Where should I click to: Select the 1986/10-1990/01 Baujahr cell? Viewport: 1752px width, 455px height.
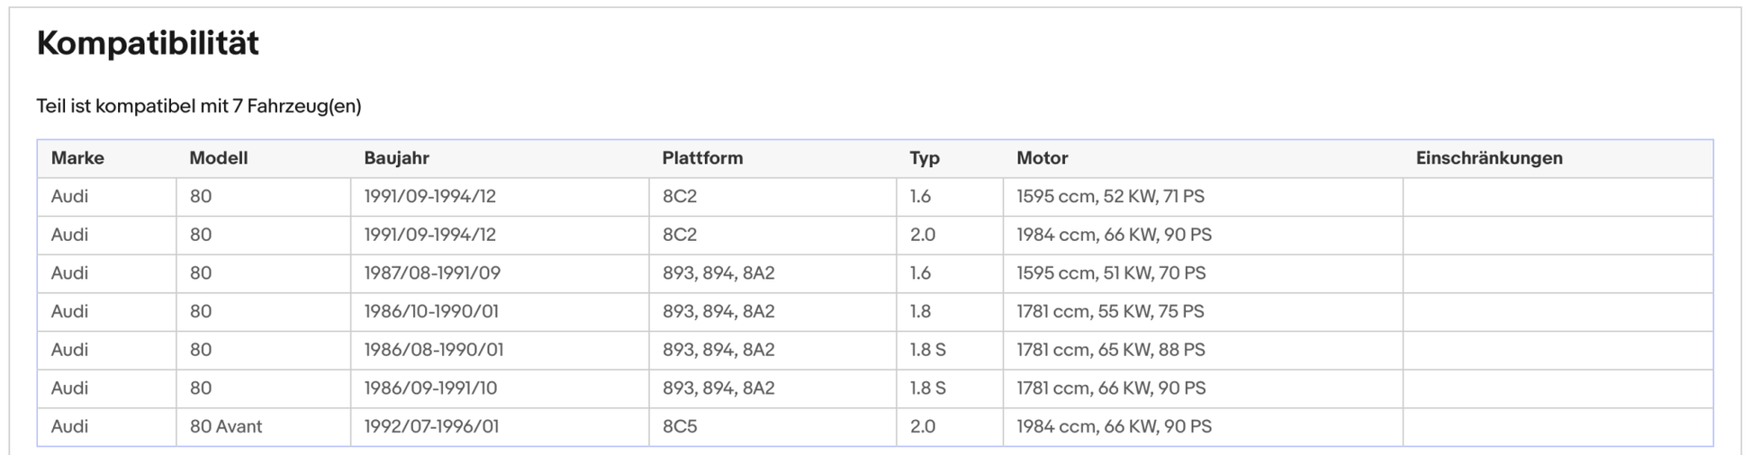[430, 311]
